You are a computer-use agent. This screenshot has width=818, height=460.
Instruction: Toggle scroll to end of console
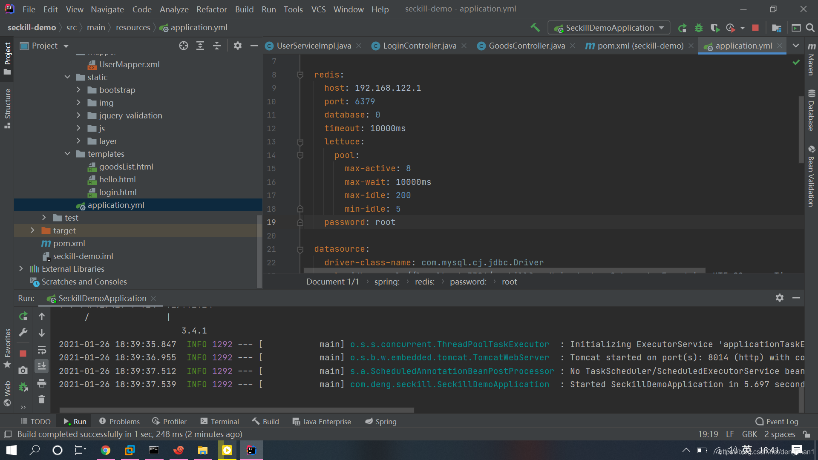42,366
